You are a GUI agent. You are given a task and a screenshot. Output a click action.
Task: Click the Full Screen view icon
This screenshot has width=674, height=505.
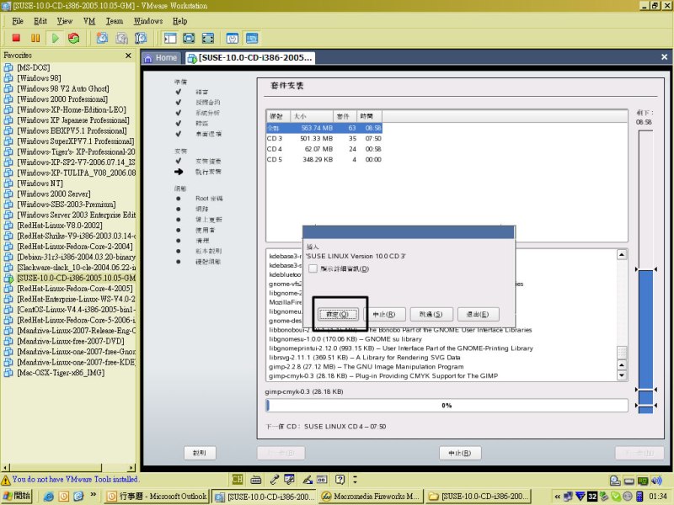[x=207, y=38]
